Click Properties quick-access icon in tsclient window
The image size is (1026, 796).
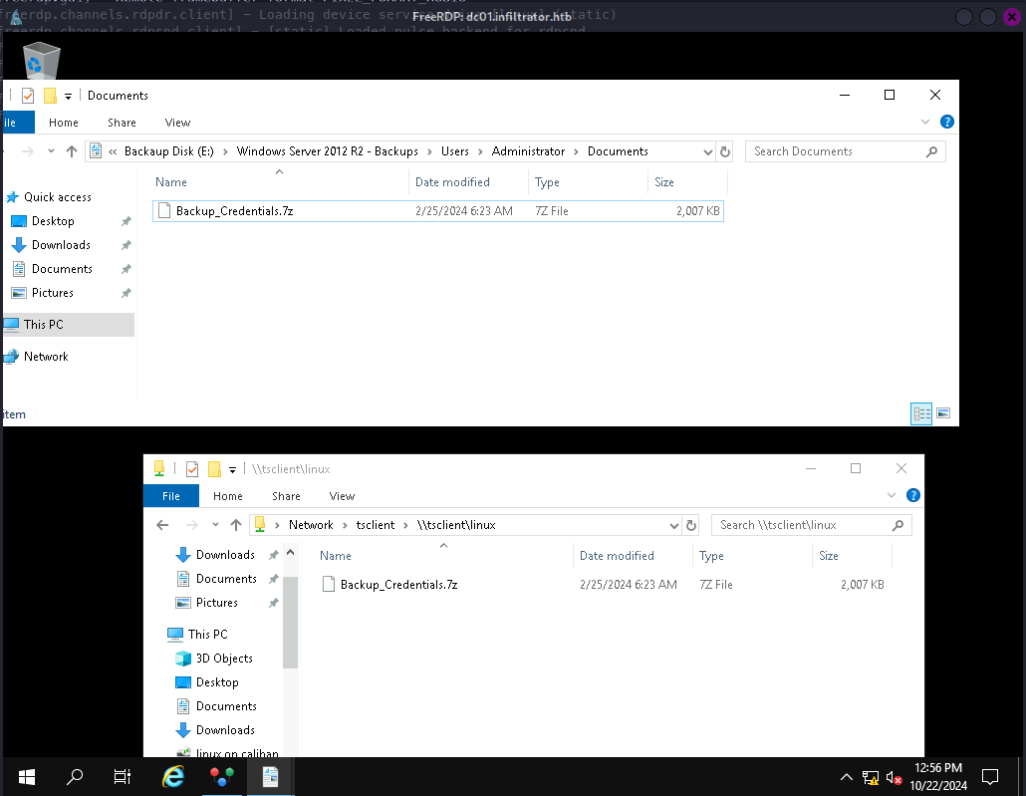point(191,469)
